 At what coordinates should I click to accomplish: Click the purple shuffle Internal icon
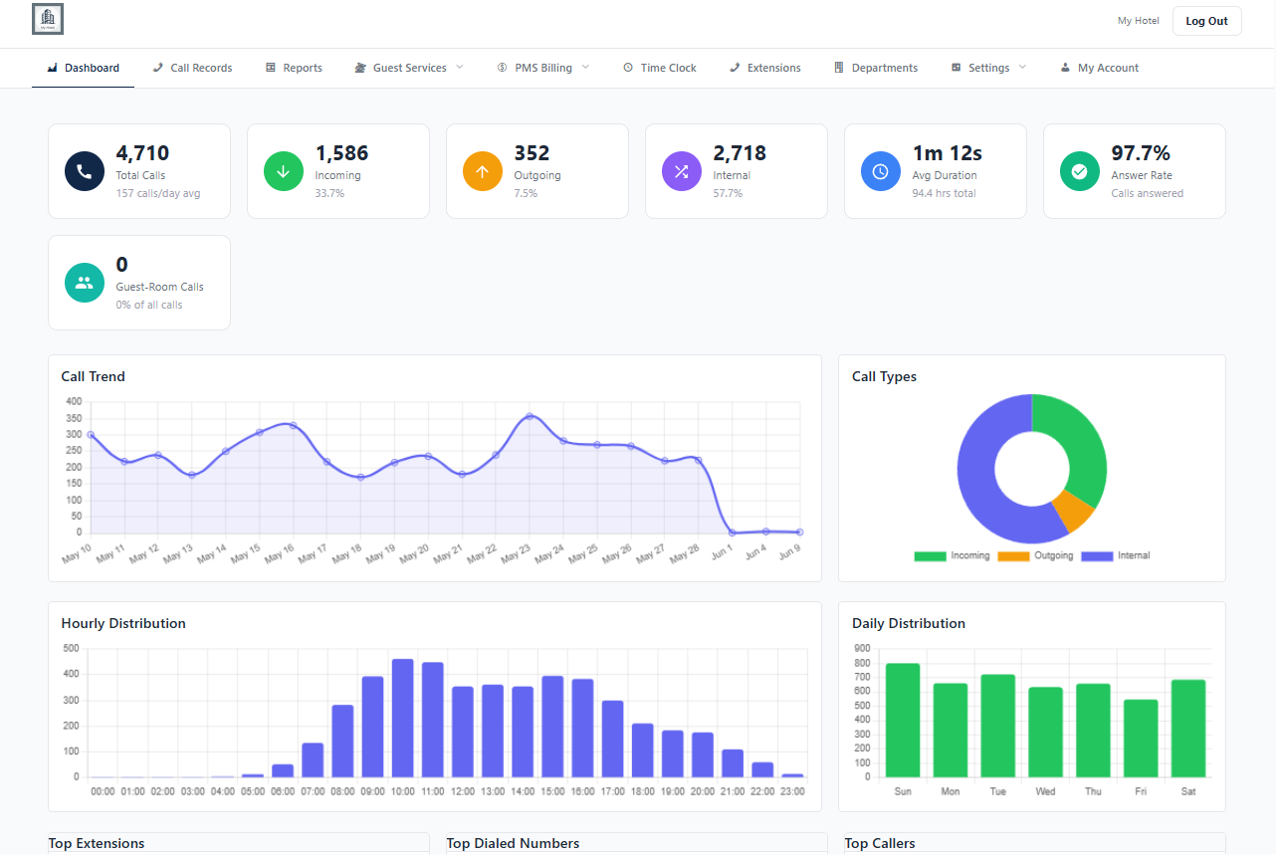tap(682, 171)
